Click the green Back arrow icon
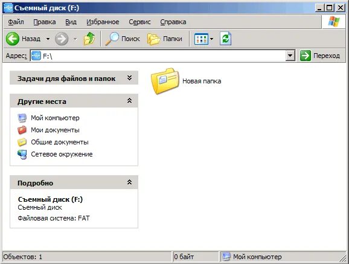 click(x=13, y=39)
